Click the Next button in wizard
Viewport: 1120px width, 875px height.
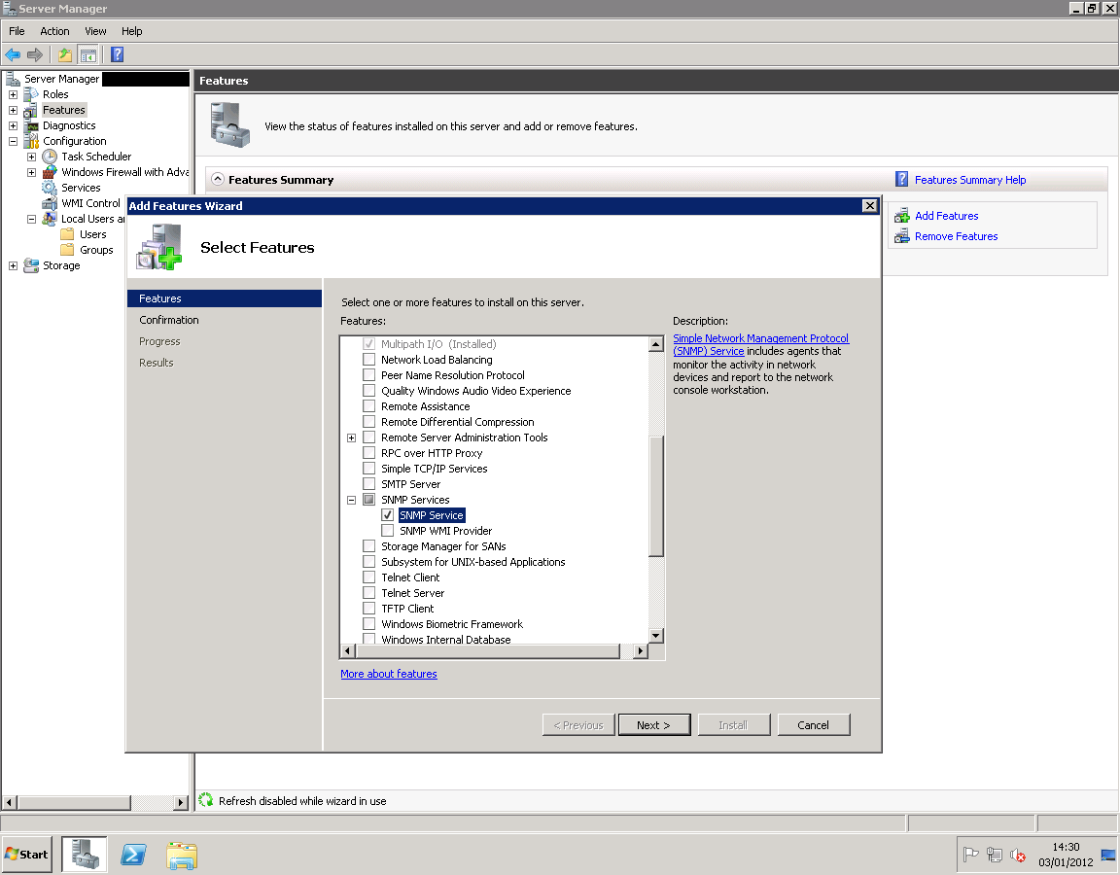(654, 725)
